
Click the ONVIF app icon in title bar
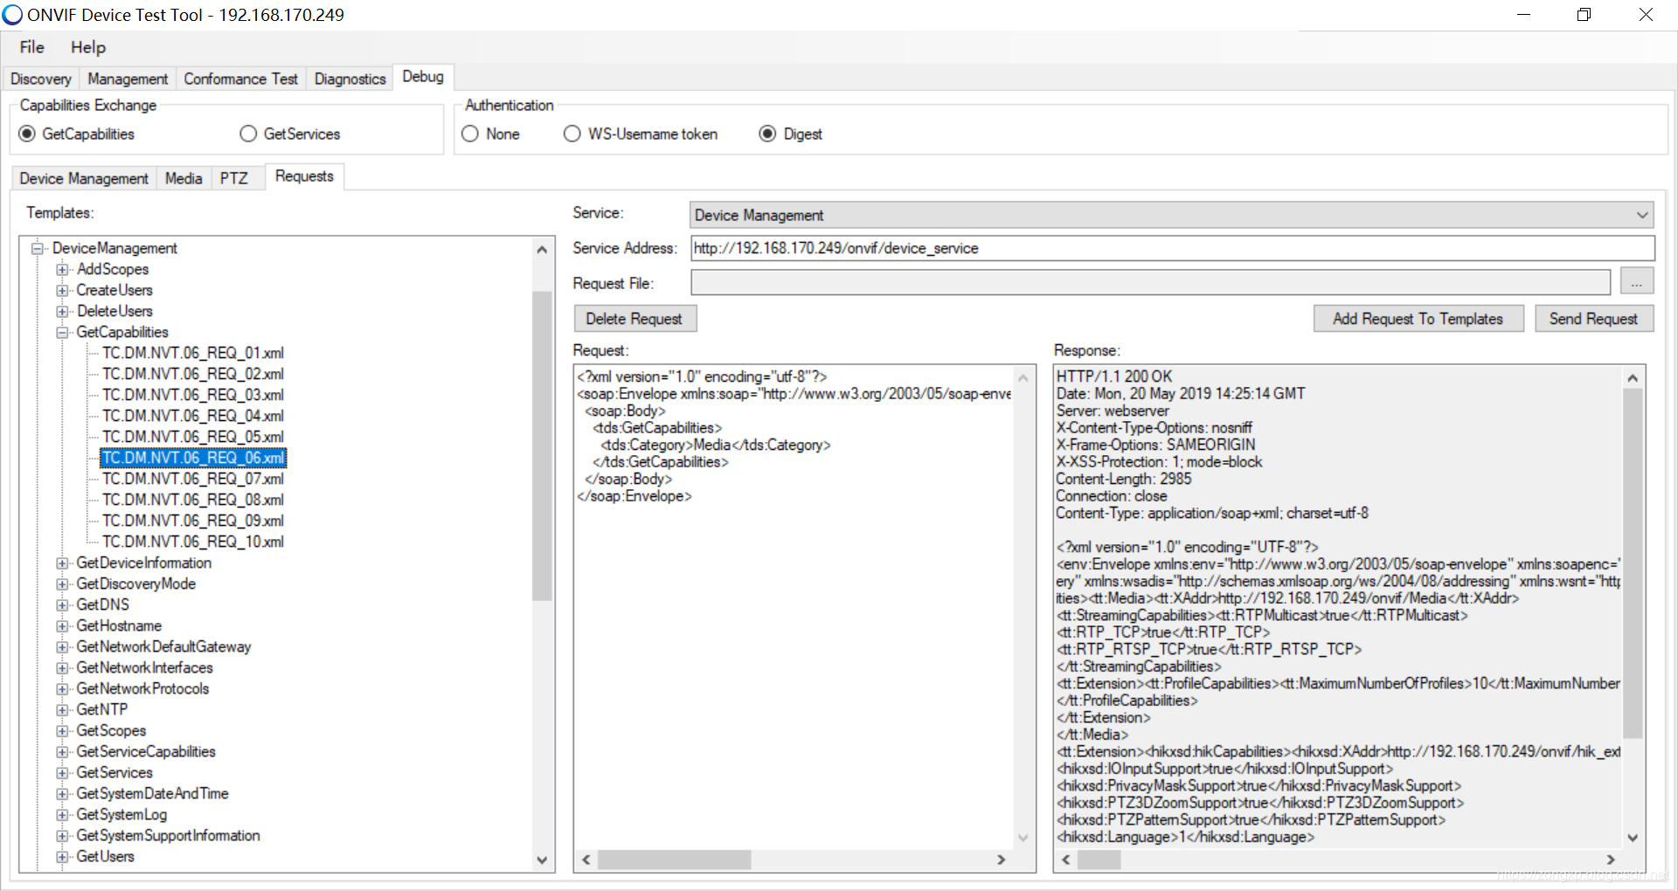pos(12,15)
